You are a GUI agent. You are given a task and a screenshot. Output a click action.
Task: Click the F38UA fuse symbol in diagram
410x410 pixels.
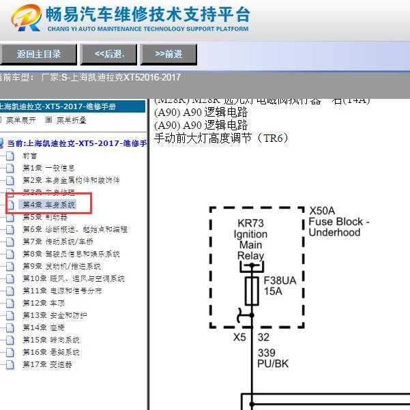(252, 291)
